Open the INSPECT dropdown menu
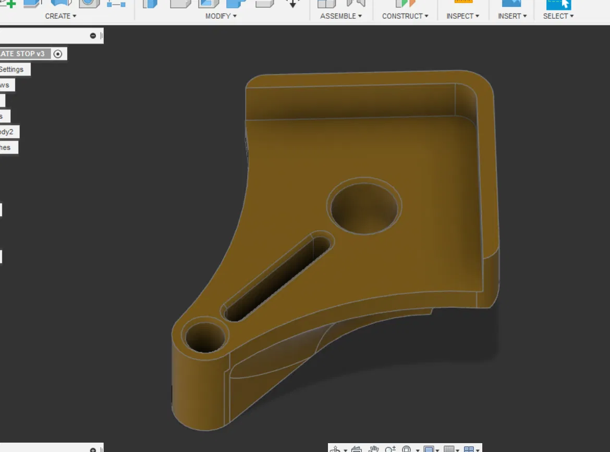 pyautogui.click(x=462, y=16)
